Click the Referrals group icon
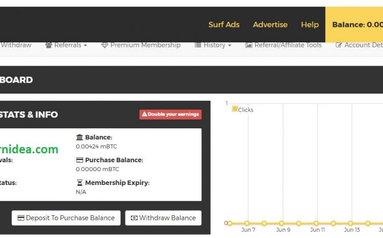 point(48,45)
